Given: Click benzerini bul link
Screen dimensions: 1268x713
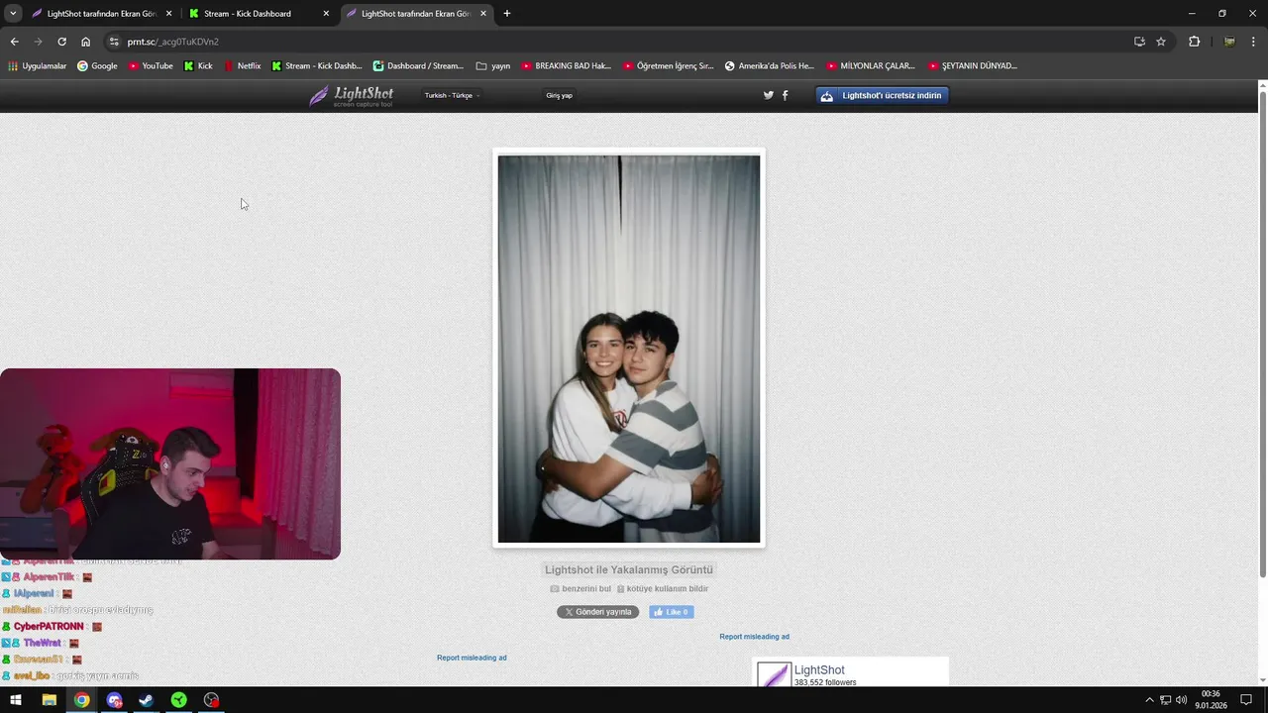Looking at the screenshot, I should tap(581, 588).
